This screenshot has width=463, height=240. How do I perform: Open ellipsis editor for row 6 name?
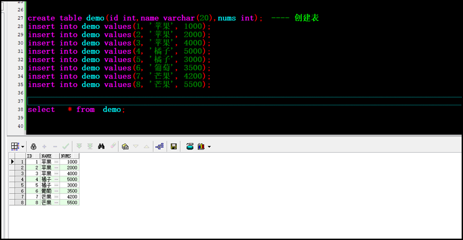(x=56, y=191)
